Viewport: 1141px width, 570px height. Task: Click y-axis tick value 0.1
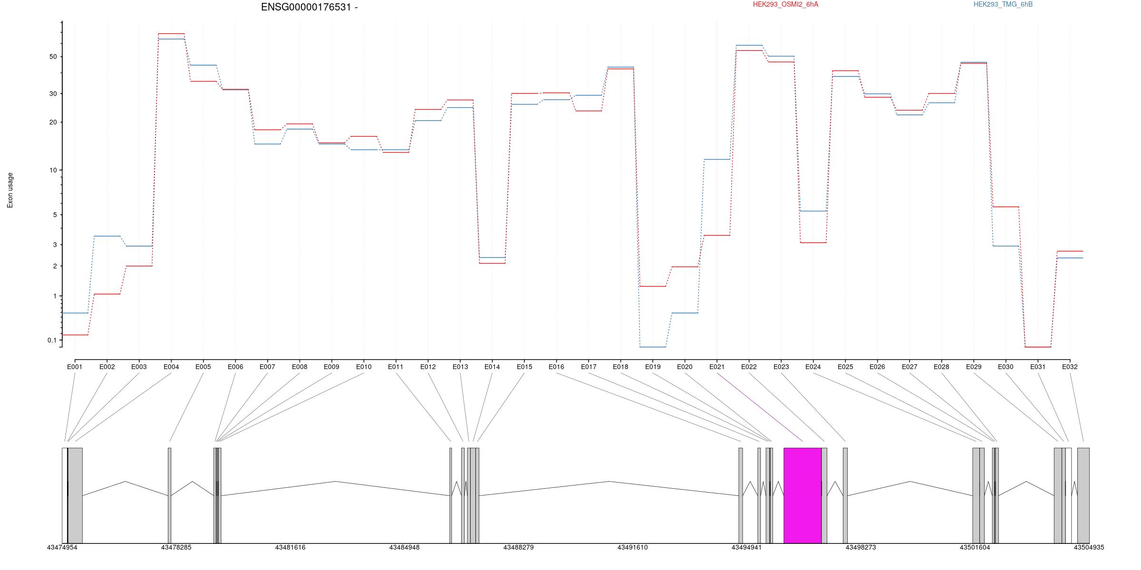point(52,341)
